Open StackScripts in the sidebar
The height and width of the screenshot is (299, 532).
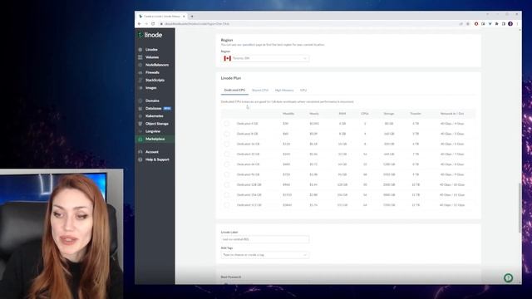155,81
